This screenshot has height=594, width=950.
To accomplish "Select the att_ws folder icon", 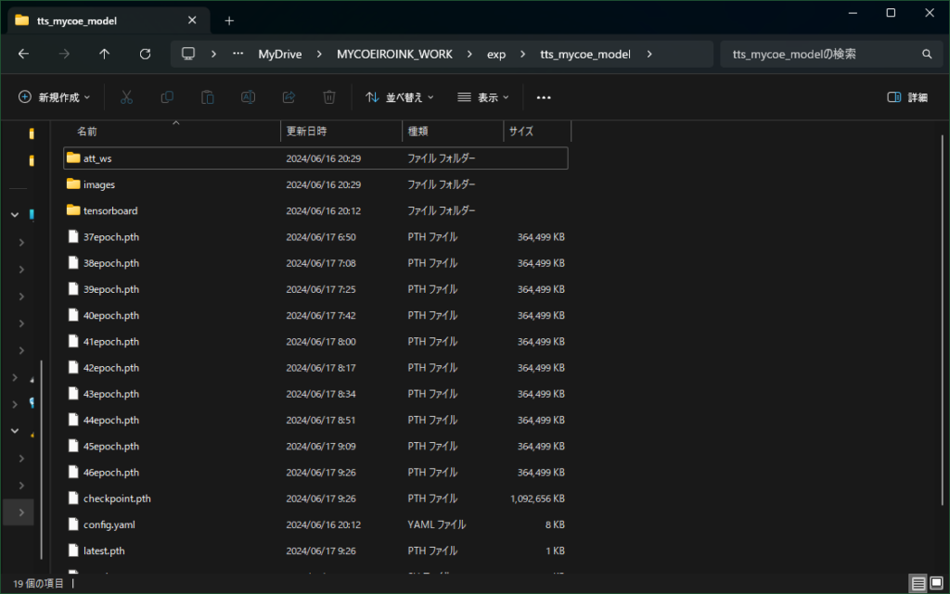I will click(x=73, y=158).
